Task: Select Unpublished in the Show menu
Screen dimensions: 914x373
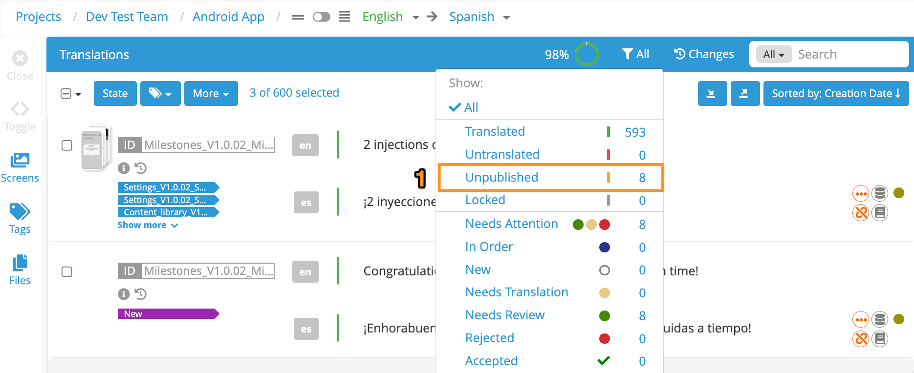Action: 501,177
